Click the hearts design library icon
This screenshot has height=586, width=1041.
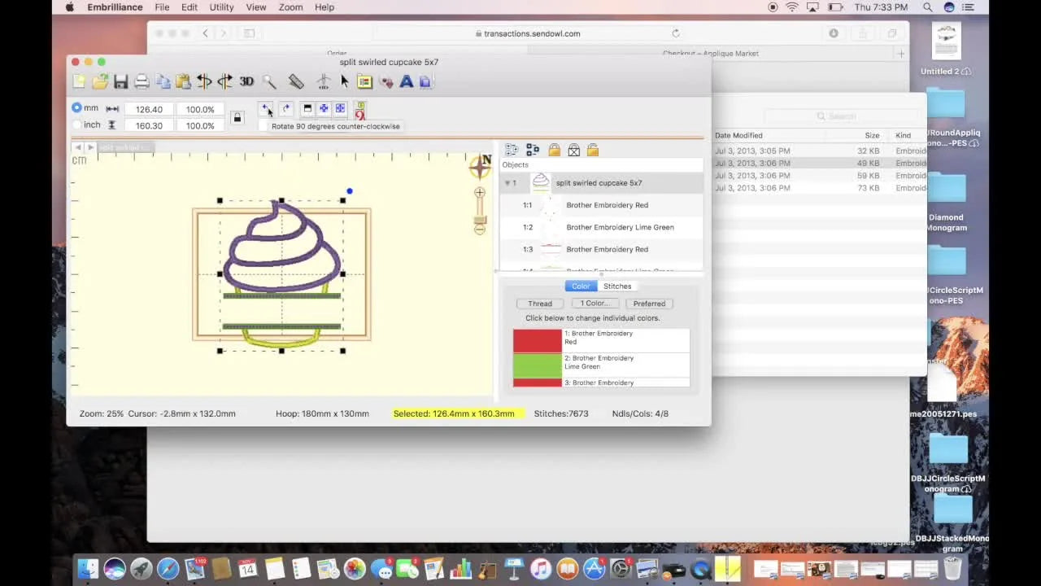pyautogui.click(x=386, y=81)
